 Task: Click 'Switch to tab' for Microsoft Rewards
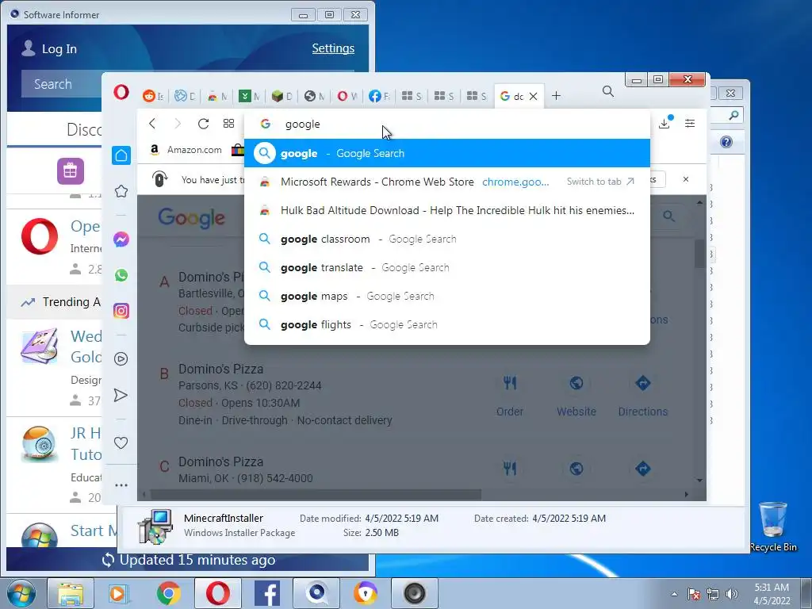[x=600, y=182]
